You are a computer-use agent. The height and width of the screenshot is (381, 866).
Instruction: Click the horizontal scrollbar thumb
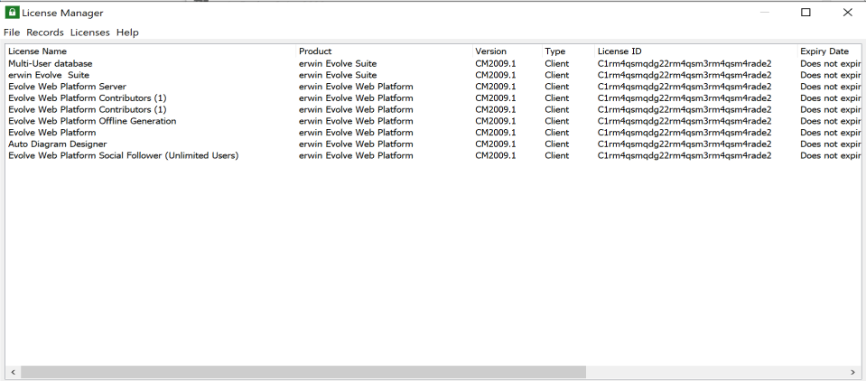tap(303, 372)
